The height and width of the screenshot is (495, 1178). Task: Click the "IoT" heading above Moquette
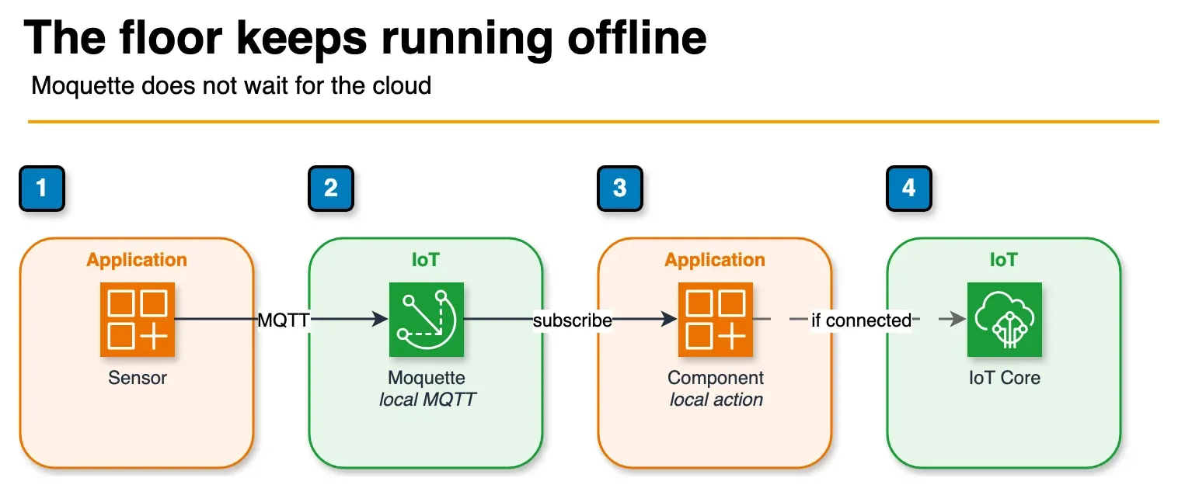(x=426, y=260)
